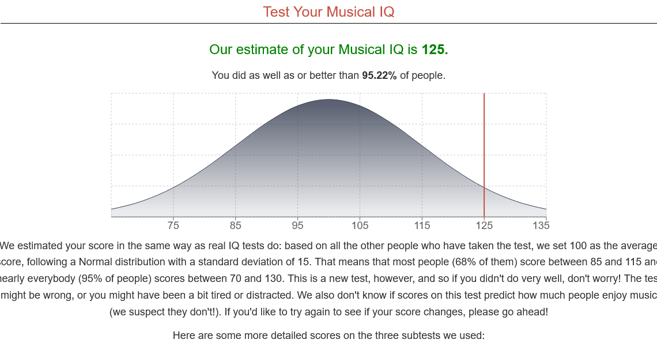Click the bold 95.22% percentile text
This screenshot has width=657, height=347.
coord(379,75)
